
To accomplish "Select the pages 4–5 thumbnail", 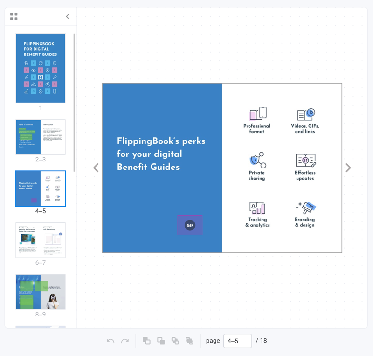I will [x=41, y=188].
